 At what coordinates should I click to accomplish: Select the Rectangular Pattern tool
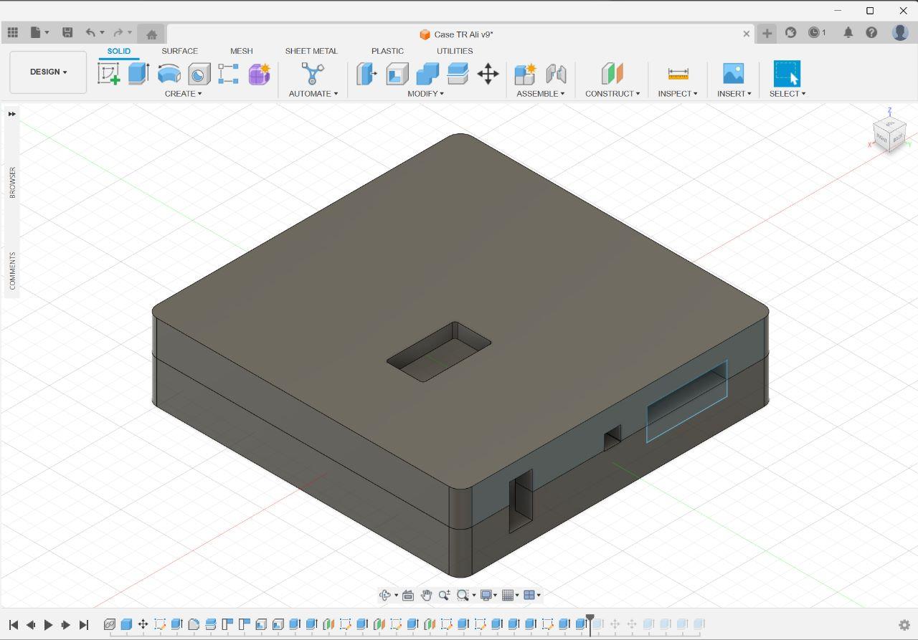[x=229, y=73]
